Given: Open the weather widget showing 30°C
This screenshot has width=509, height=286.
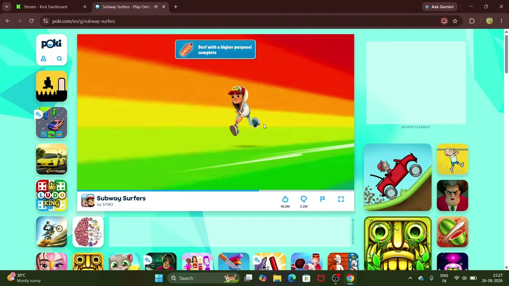Looking at the screenshot, I should point(25,278).
